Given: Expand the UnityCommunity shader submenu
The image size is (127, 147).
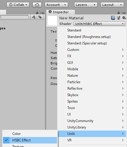Looking at the screenshot, I should (92, 121).
